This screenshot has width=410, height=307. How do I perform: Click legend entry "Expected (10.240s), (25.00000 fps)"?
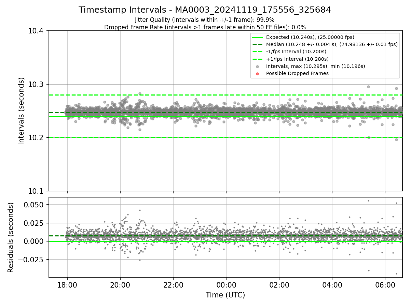click(310, 37)
